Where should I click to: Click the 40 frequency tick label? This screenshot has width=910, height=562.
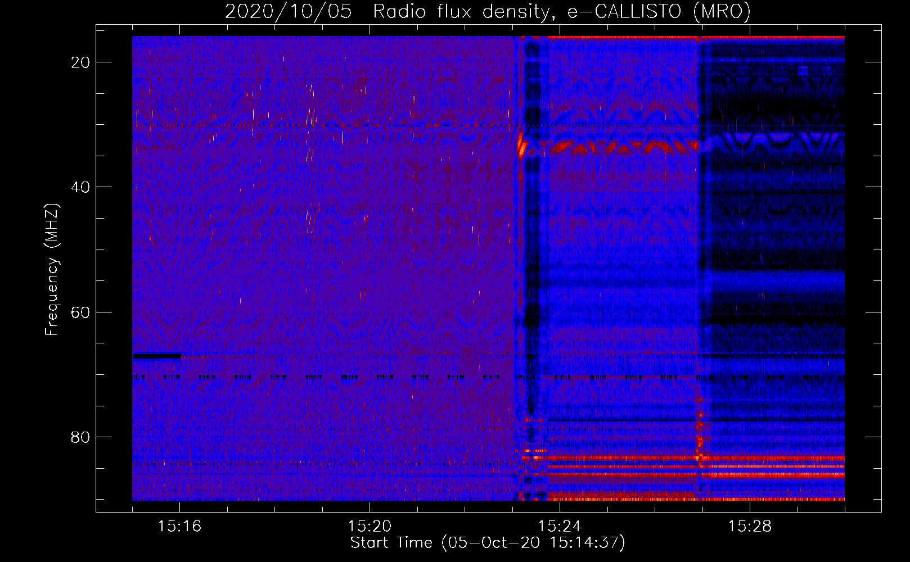coord(80,187)
